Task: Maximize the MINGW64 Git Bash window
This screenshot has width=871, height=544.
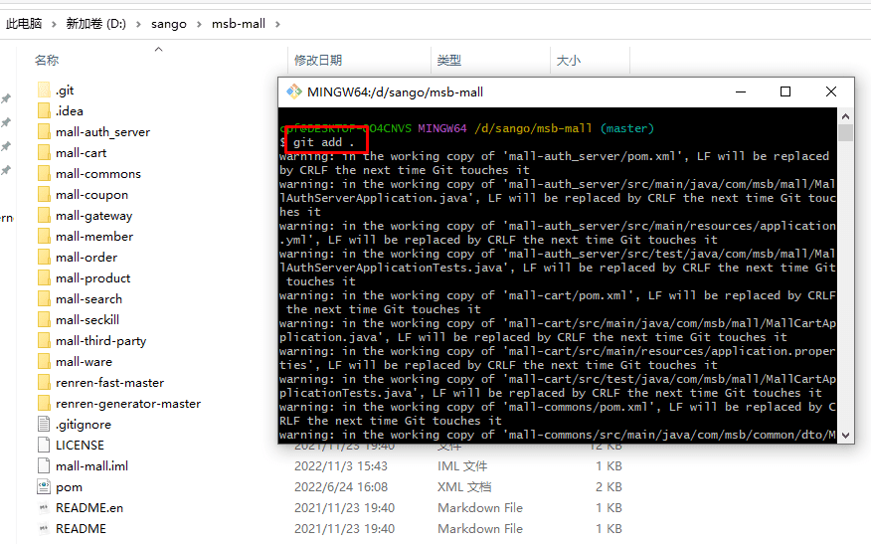Action: coord(785,91)
